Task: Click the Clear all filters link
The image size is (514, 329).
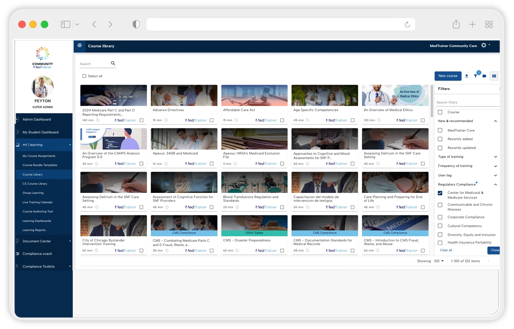Action: [x=446, y=250]
